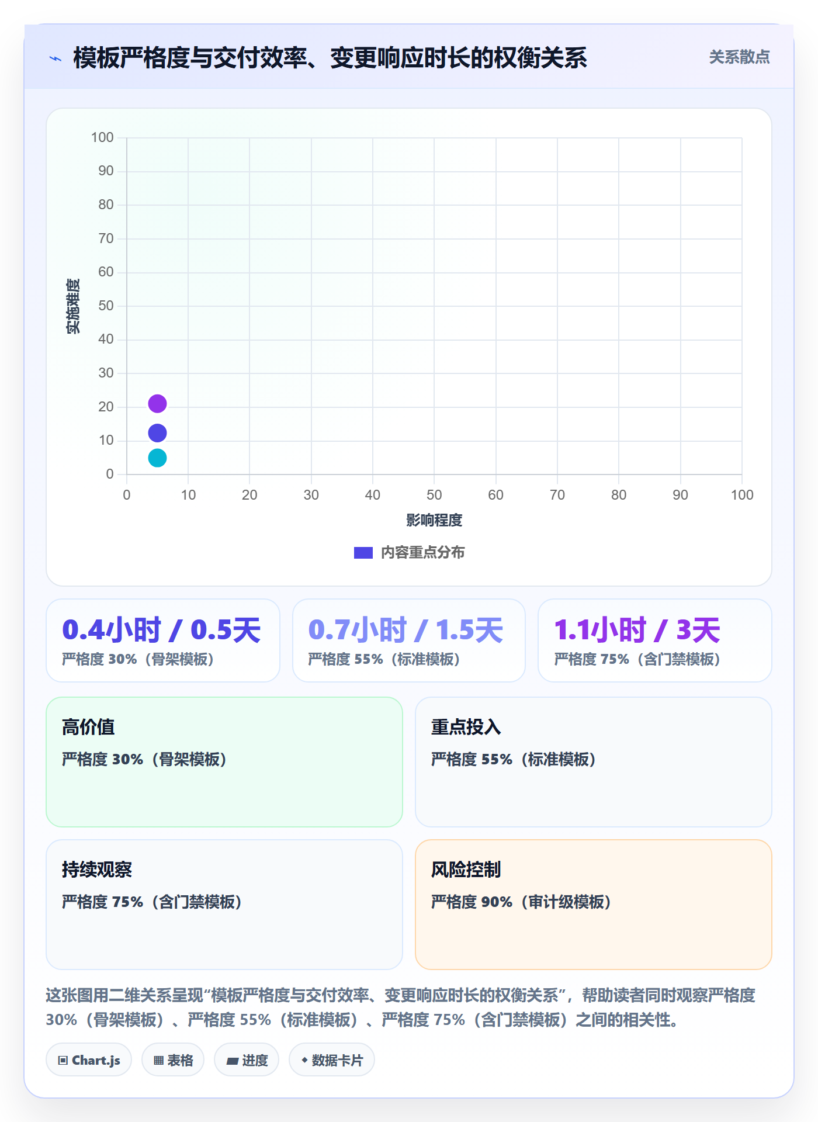Click the 高价值 card heading
Image resolution: width=818 pixels, height=1122 pixels.
(x=88, y=727)
